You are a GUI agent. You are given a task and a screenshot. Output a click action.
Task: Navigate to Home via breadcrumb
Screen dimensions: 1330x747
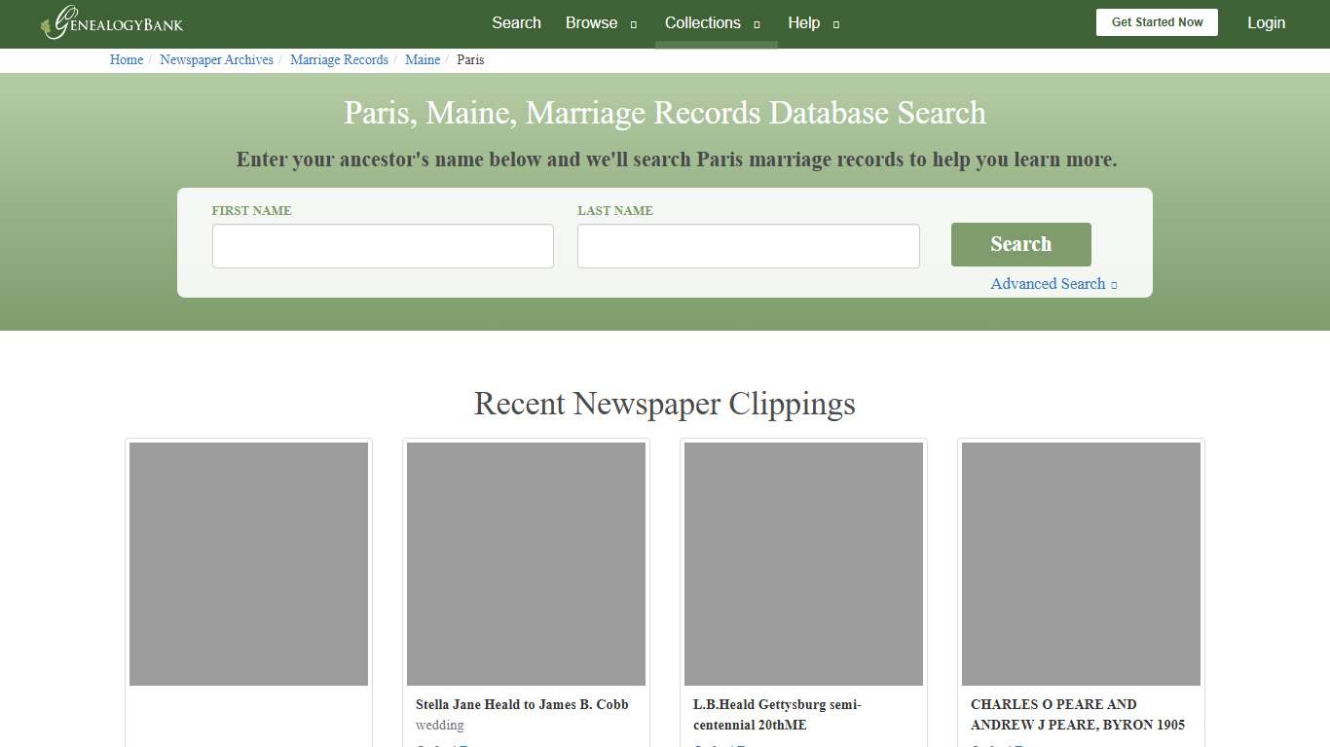click(x=126, y=59)
